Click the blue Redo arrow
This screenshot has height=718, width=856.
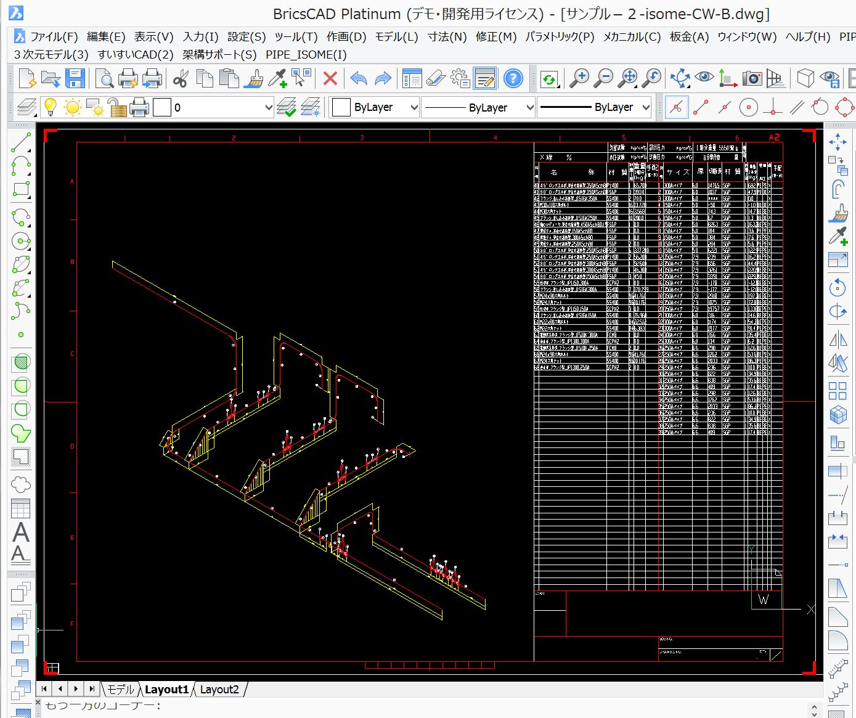tap(383, 78)
